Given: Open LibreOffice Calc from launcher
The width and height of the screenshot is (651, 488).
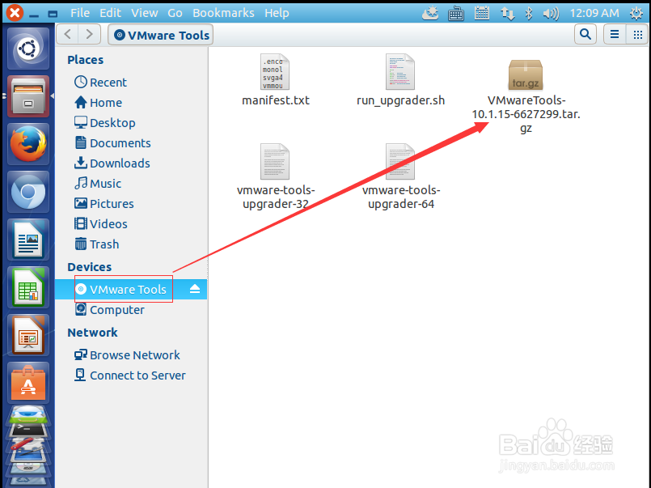Looking at the screenshot, I should (x=28, y=287).
